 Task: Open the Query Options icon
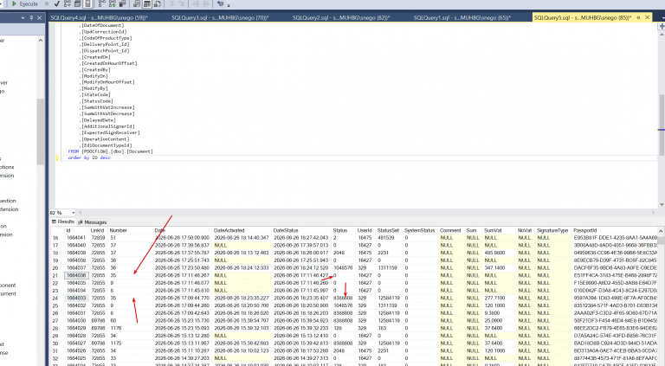tap(77, 3)
